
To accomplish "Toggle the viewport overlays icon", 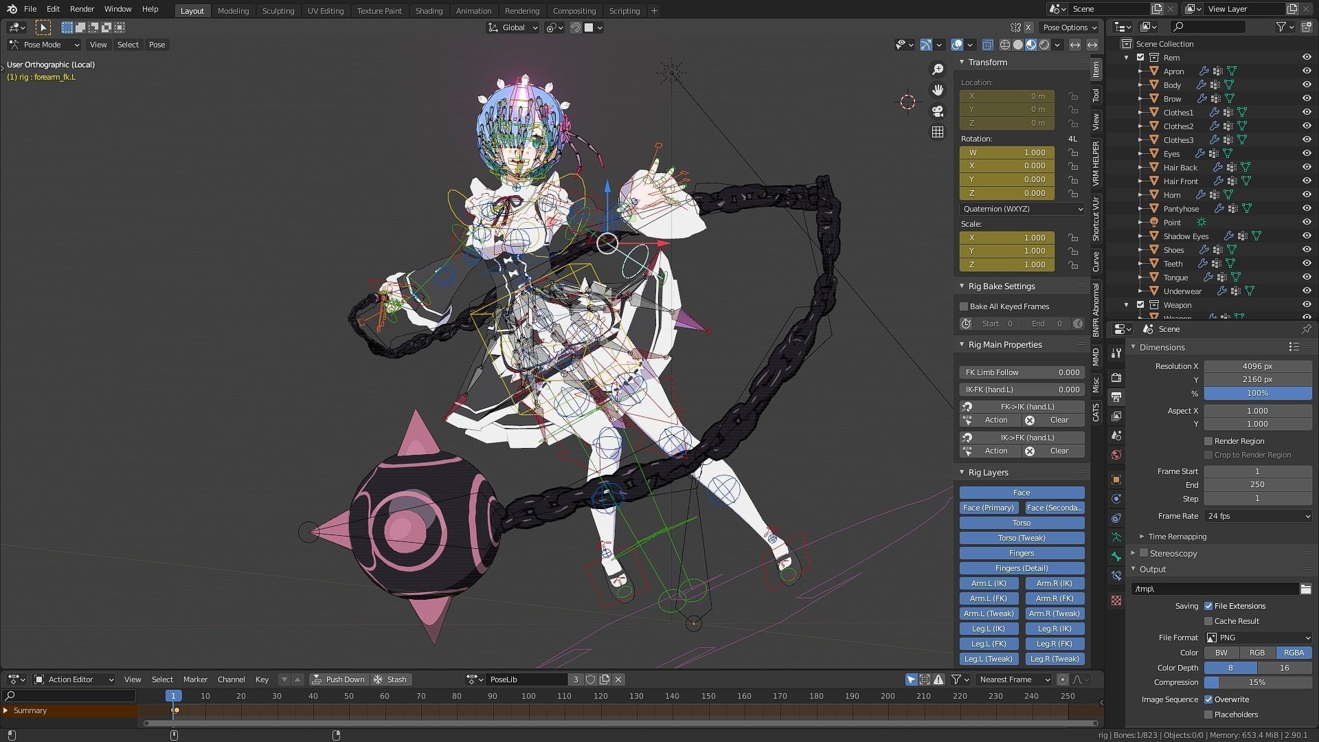I will (957, 45).
